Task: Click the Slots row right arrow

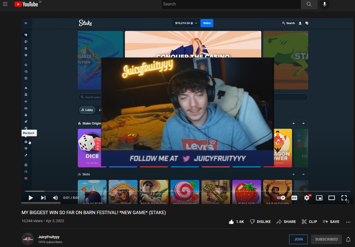Action: [303, 174]
